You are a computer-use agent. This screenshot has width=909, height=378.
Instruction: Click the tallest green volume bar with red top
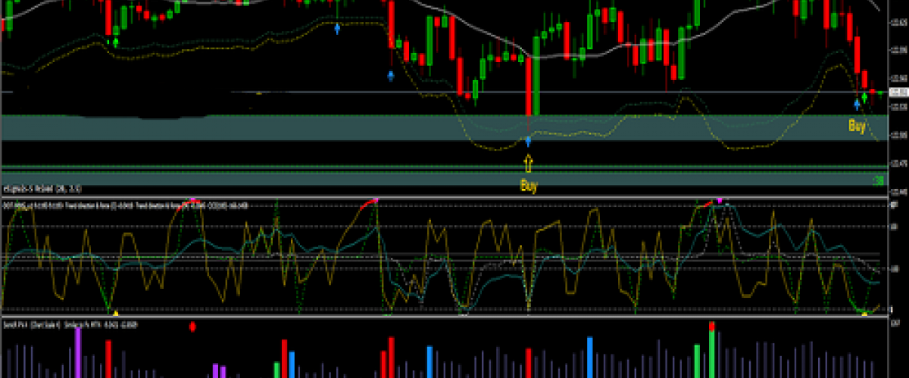(712, 352)
